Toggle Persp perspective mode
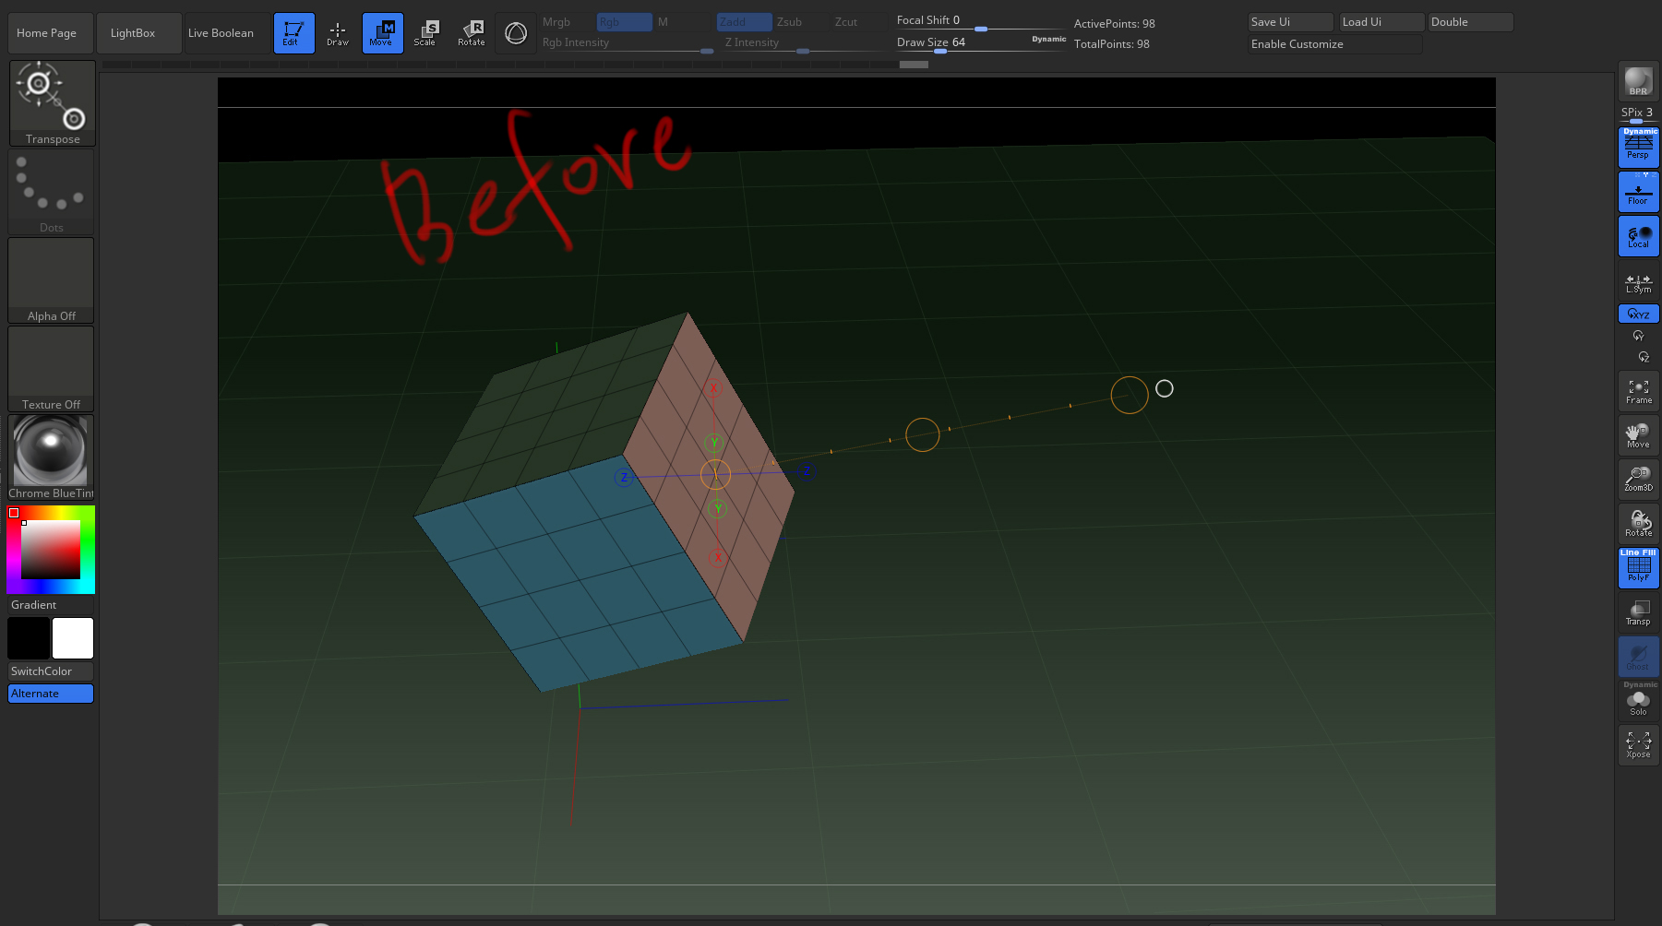Viewport: 1662px width, 926px height. point(1638,148)
